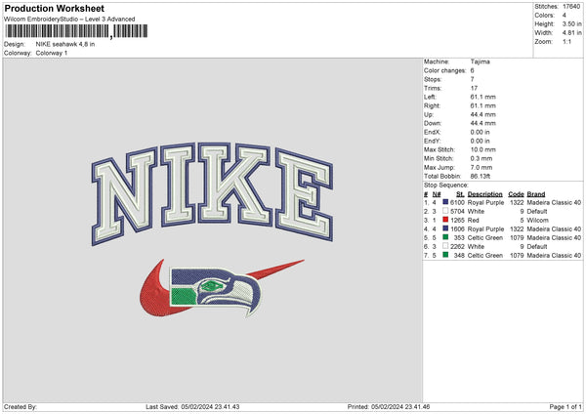
Task: Click the Min Stitch value 0.3 mm
Action: [x=481, y=158]
